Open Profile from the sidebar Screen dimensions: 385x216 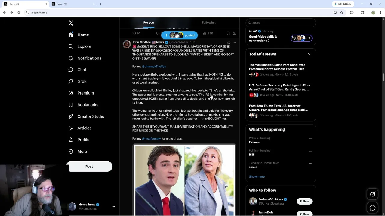tap(79, 140)
